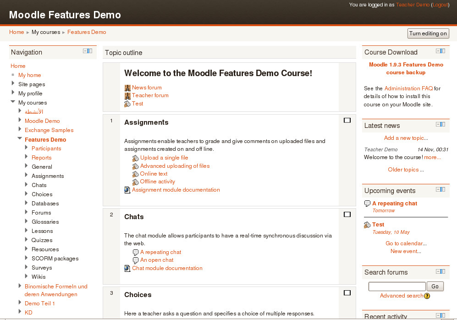Click the Test assignment icon in Upcoming events
The height and width of the screenshot is (320, 457).
[367, 225]
